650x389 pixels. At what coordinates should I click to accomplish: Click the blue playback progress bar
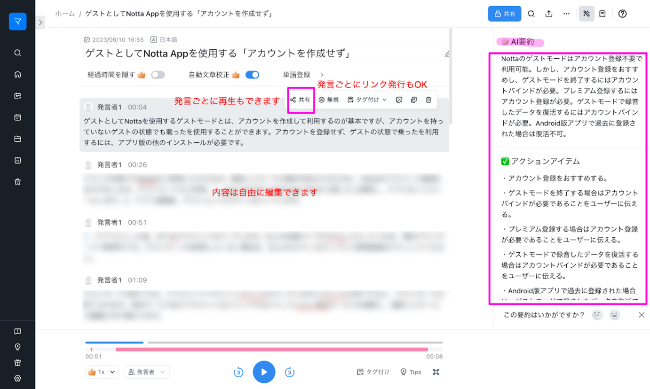(x=115, y=342)
